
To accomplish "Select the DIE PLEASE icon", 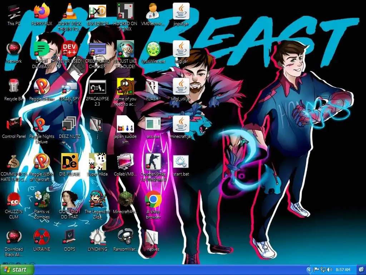I will pyautogui.click(x=70, y=161).
